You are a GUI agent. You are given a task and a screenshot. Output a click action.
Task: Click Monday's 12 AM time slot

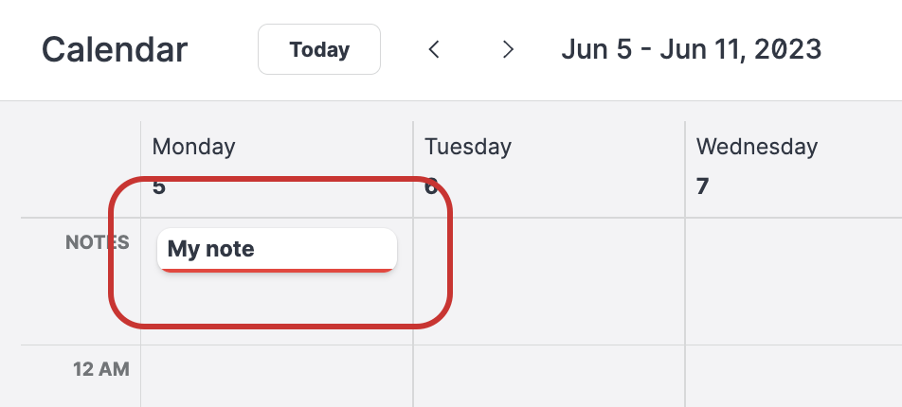[x=277, y=376]
